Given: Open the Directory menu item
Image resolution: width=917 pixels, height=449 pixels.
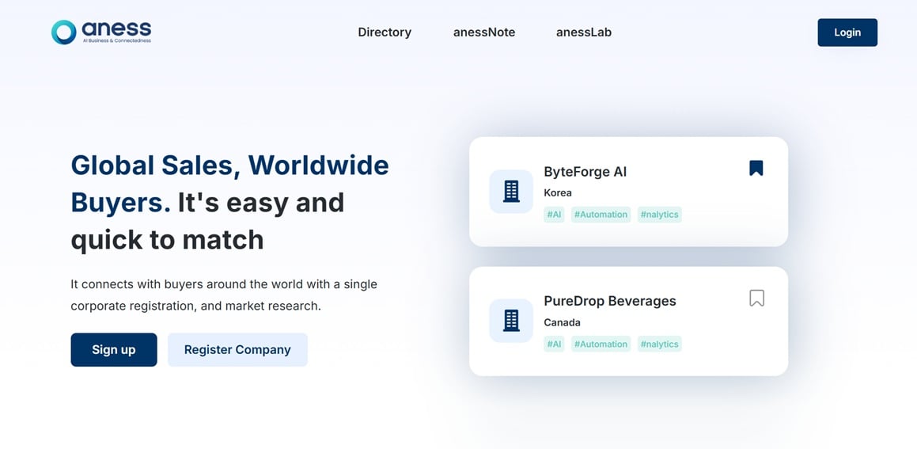Looking at the screenshot, I should pos(385,32).
